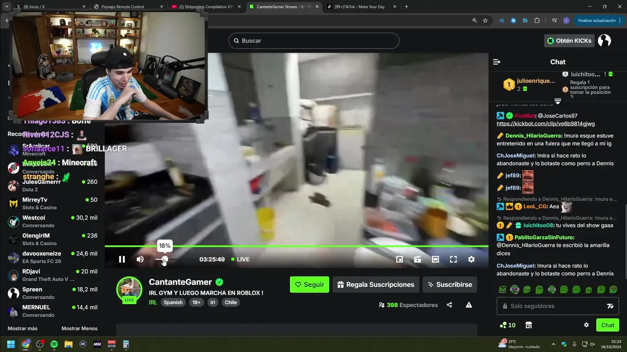Open a new browser tab with plus

point(407,7)
